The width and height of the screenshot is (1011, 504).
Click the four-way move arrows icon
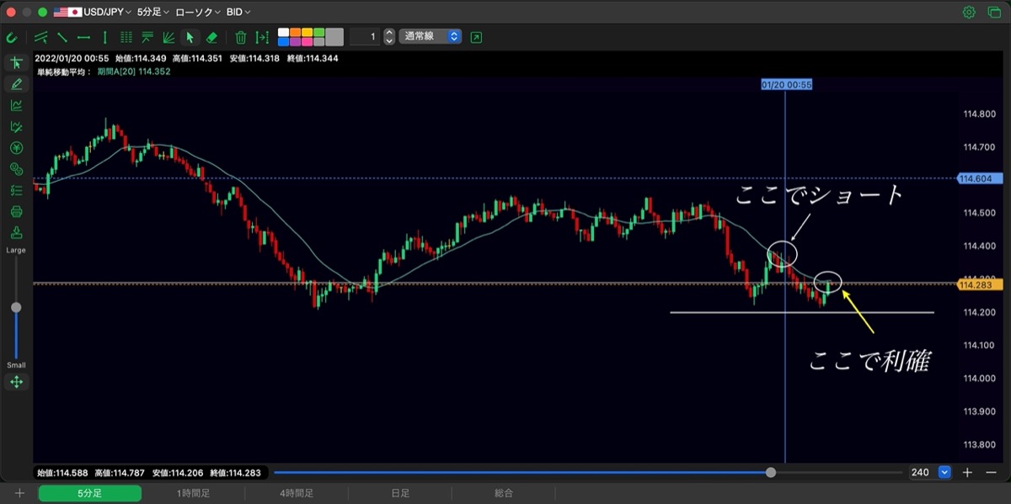16,382
